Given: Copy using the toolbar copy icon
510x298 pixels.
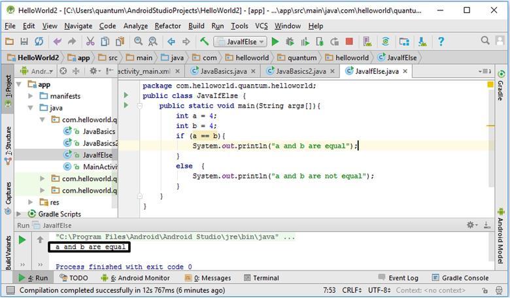Looking at the screenshot, I should (105, 41).
